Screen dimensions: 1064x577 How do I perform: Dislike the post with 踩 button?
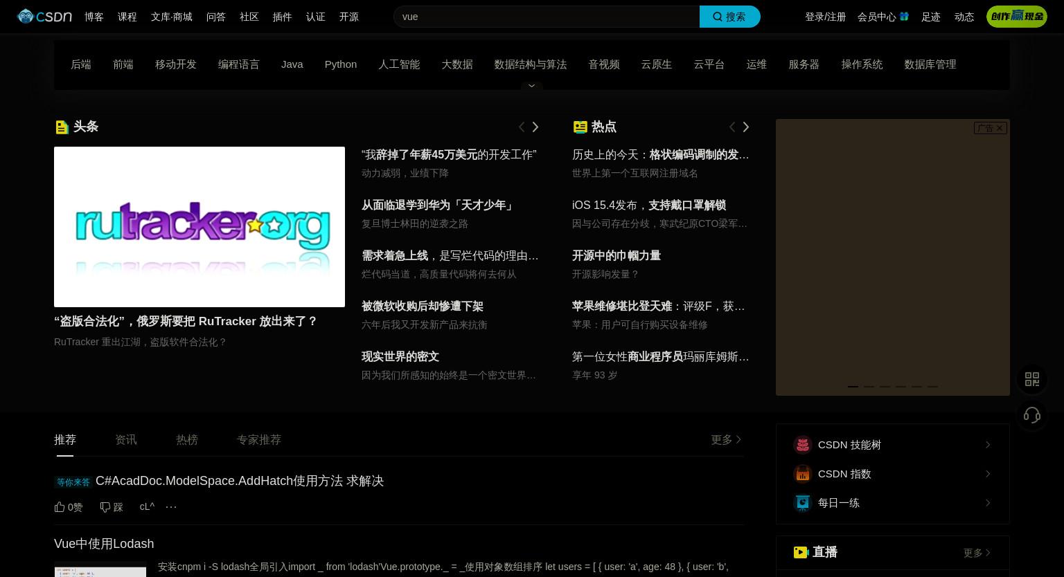[x=112, y=507]
